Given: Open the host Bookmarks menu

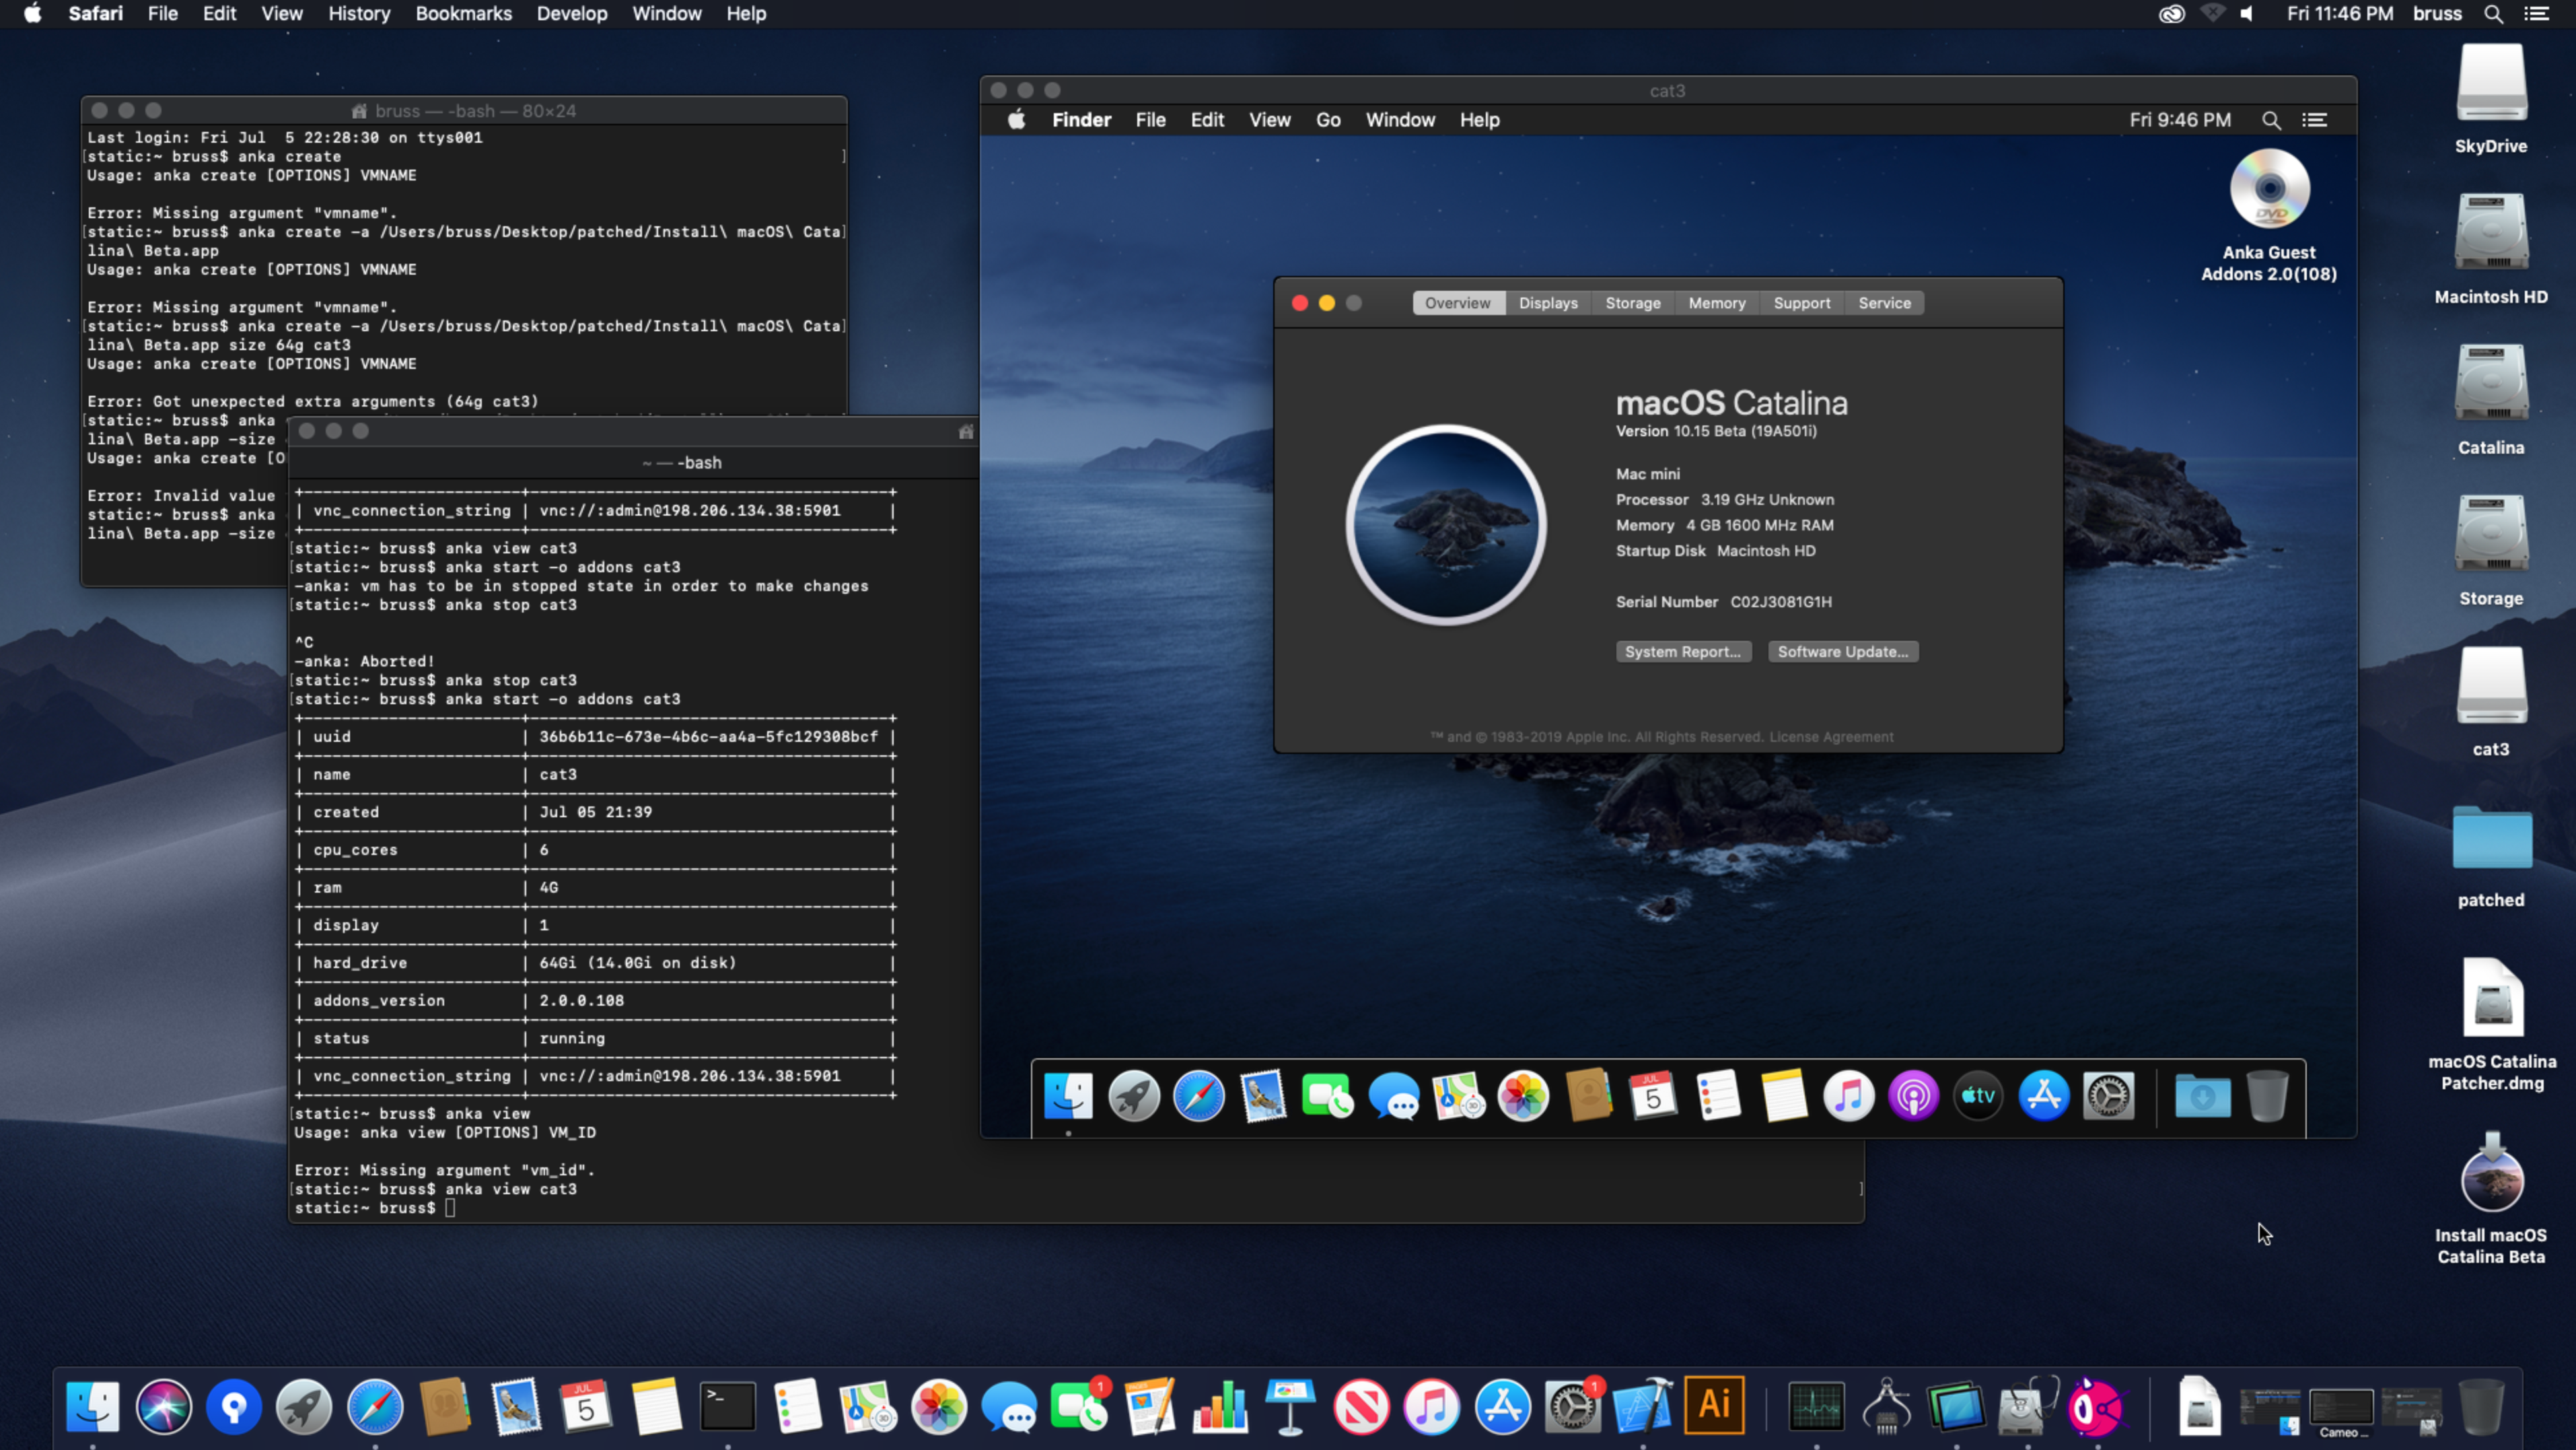Looking at the screenshot, I should [463, 14].
